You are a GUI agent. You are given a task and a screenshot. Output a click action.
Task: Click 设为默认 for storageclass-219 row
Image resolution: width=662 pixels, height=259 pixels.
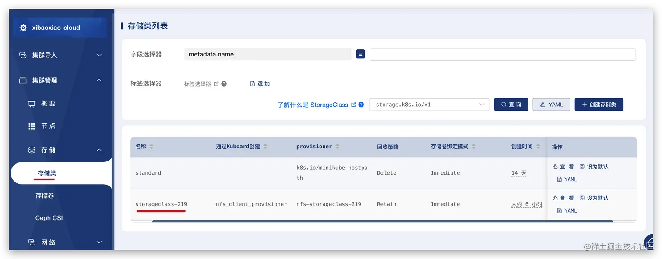[x=594, y=198]
